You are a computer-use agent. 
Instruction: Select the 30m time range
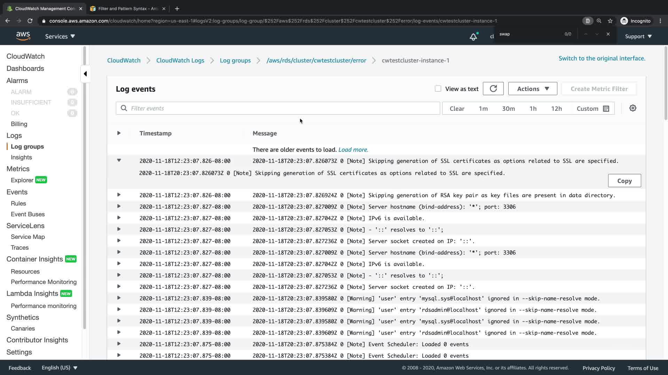point(508,109)
